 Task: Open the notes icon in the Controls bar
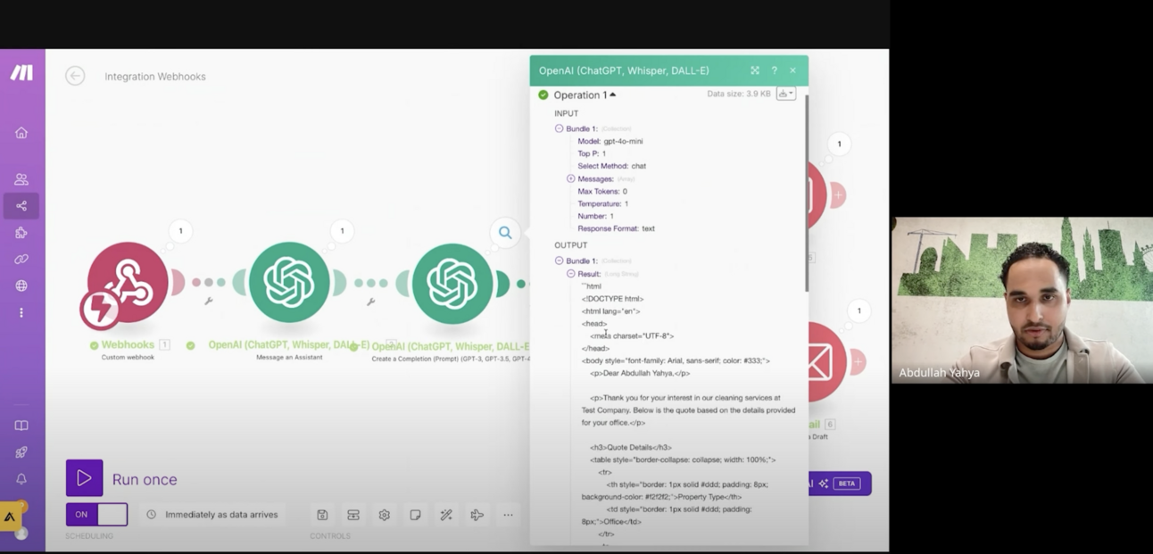(x=415, y=515)
